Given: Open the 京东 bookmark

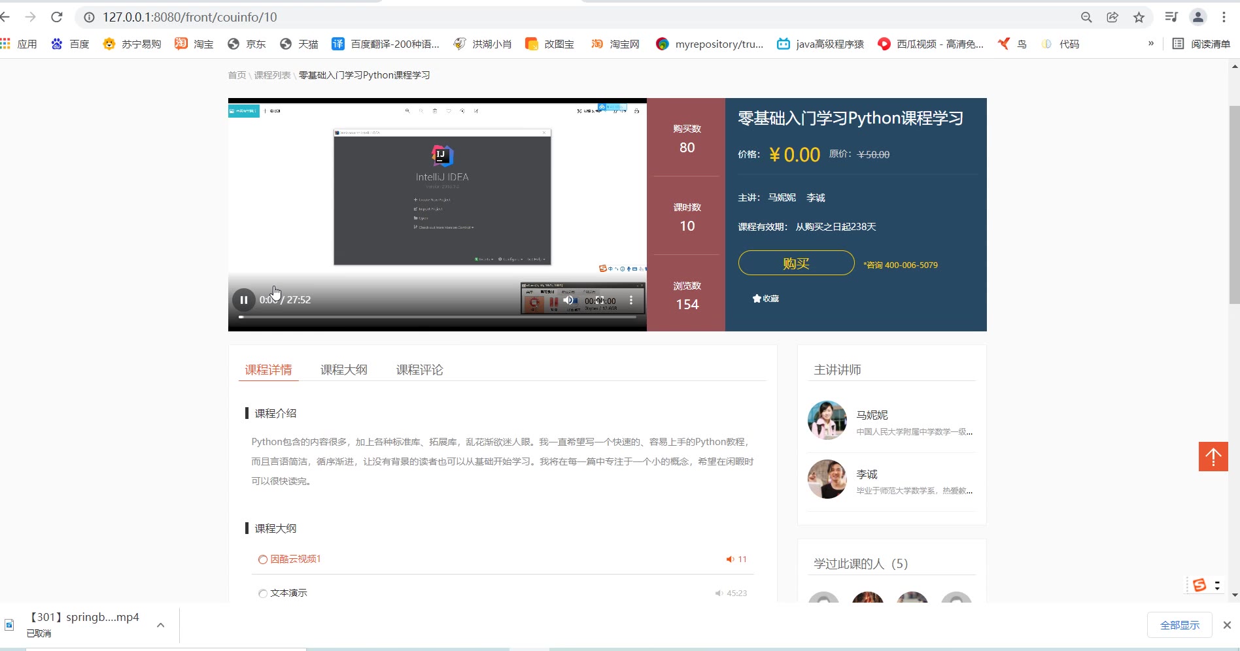Looking at the screenshot, I should click(x=247, y=44).
